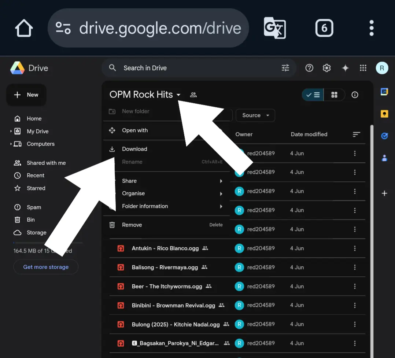This screenshot has height=358, width=395.
Task: Show folder details info icon
Action: 355,95
